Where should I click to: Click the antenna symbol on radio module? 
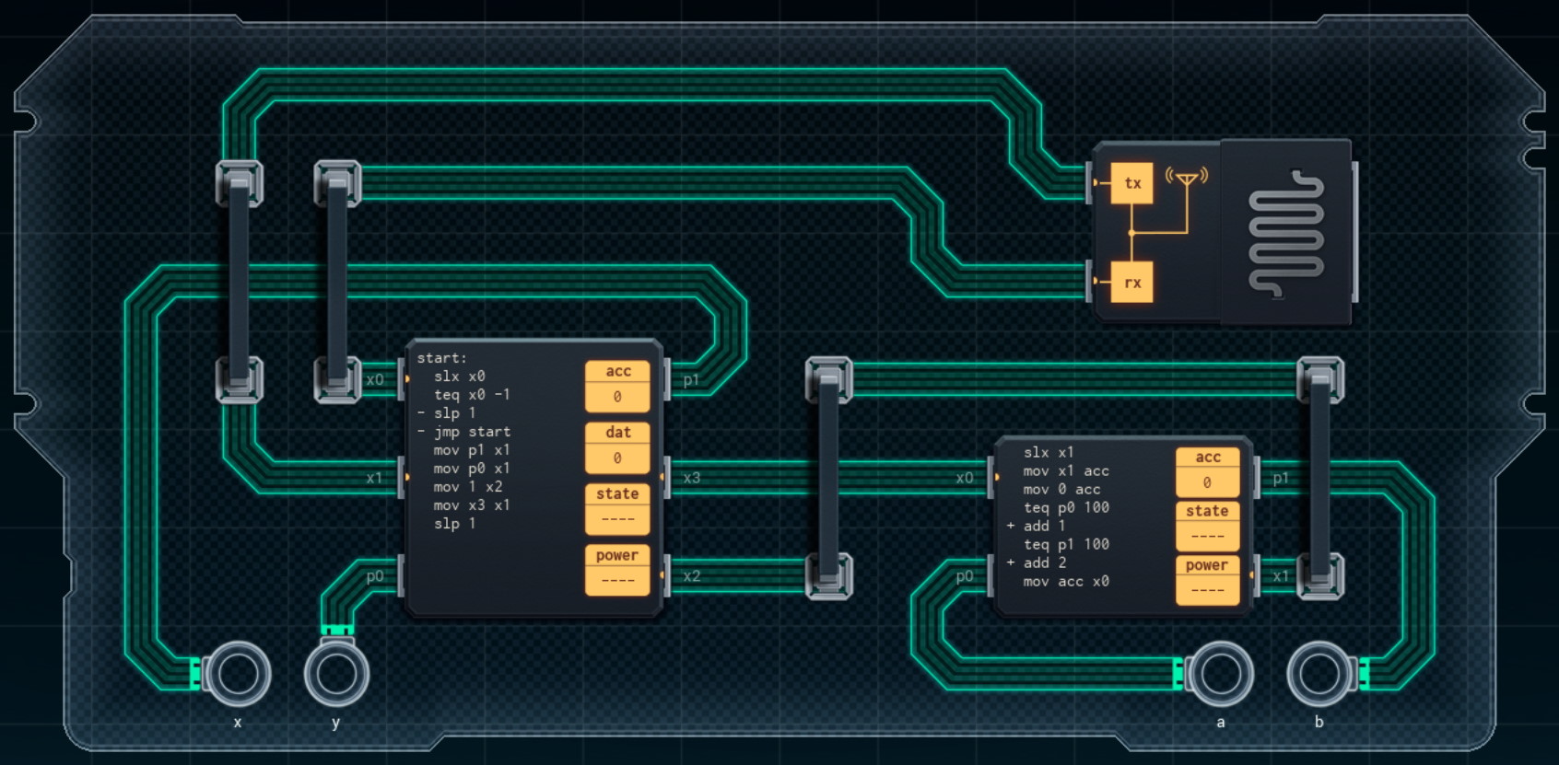coord(1187,179)
